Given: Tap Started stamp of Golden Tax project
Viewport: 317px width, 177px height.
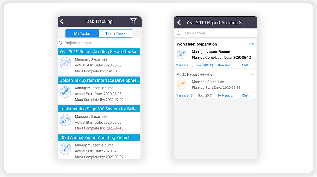Looking at the screenshot, I should (65, 92).
